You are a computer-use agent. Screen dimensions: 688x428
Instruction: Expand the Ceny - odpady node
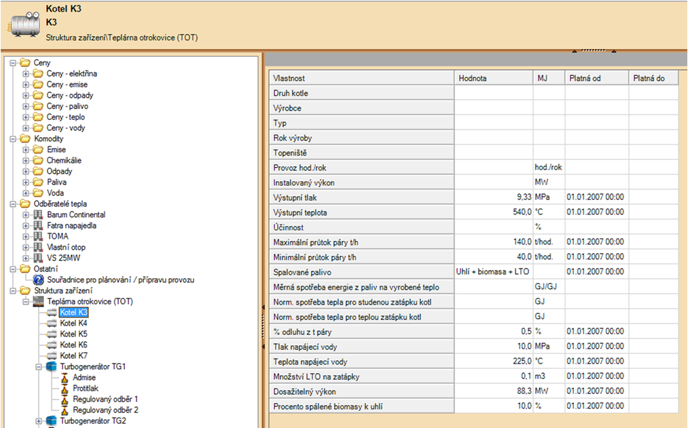click(25, 96)
